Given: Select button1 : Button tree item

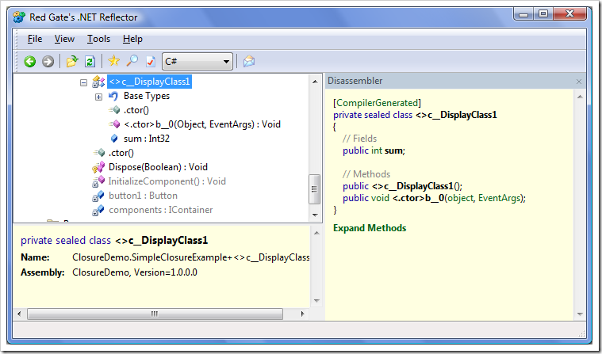Looking at the screenshot, I should (144, 196).
